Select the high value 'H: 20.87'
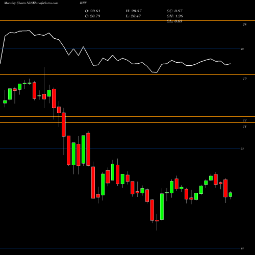The width and height of the screenshot is (255, 255). [134, 11]
